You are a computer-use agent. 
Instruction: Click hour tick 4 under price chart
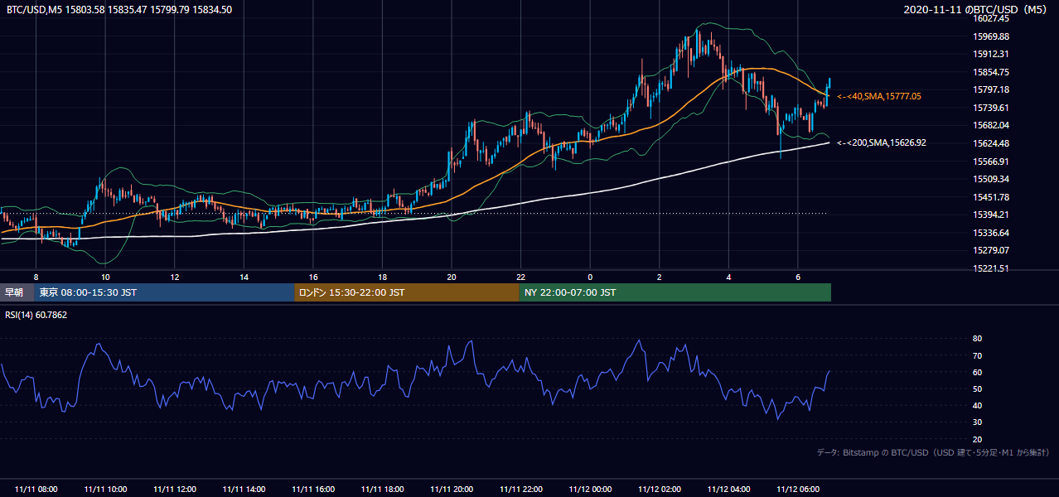click(x=728, y=277)
